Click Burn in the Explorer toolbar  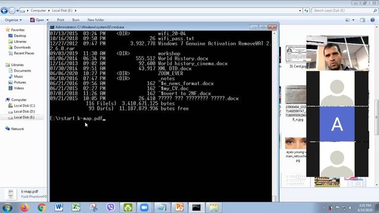click(x=76, y=20)
